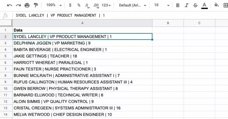Select the MELVA WETWOOD cell
This screenshot has width=228, height=119.
click(82, 114)
